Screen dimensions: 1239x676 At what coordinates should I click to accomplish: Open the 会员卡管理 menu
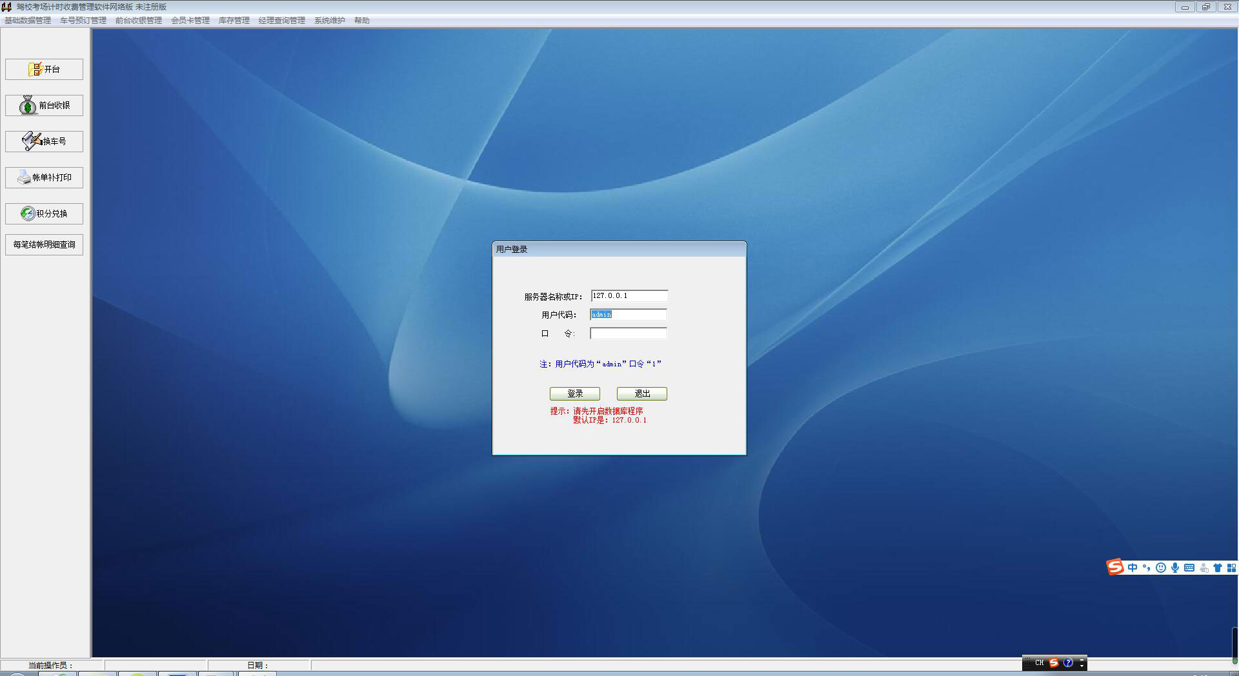[190, 21]
